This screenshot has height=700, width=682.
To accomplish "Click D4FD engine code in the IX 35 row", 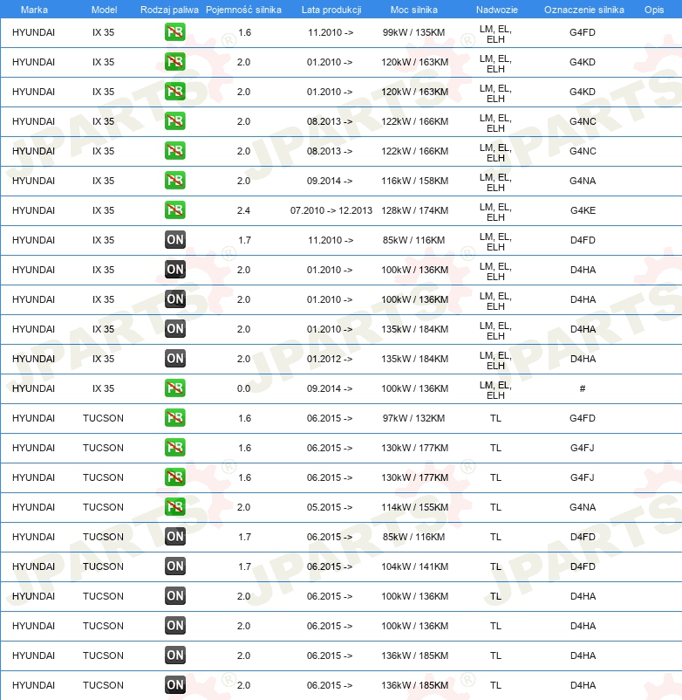I will (x=583, y=240).
